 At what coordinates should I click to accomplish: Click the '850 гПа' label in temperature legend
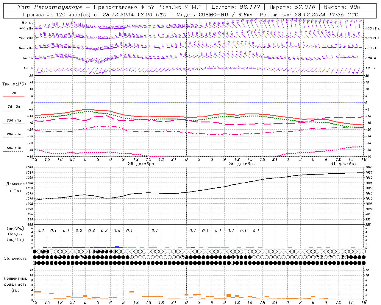click(x=14, y=121)
